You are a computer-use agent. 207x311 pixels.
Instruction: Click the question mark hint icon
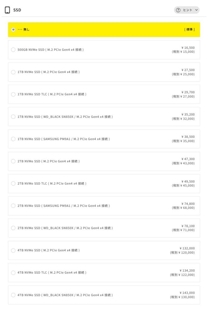point(178,10)
